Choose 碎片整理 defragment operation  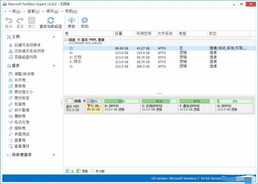pyautogui.click(x=21, y=110)
